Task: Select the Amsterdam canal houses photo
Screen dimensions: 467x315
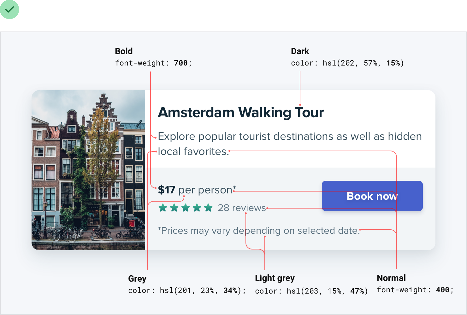Action: pos(88,170)
